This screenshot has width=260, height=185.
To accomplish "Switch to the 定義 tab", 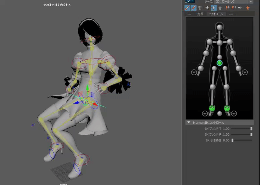I will (x=200, y=14).
